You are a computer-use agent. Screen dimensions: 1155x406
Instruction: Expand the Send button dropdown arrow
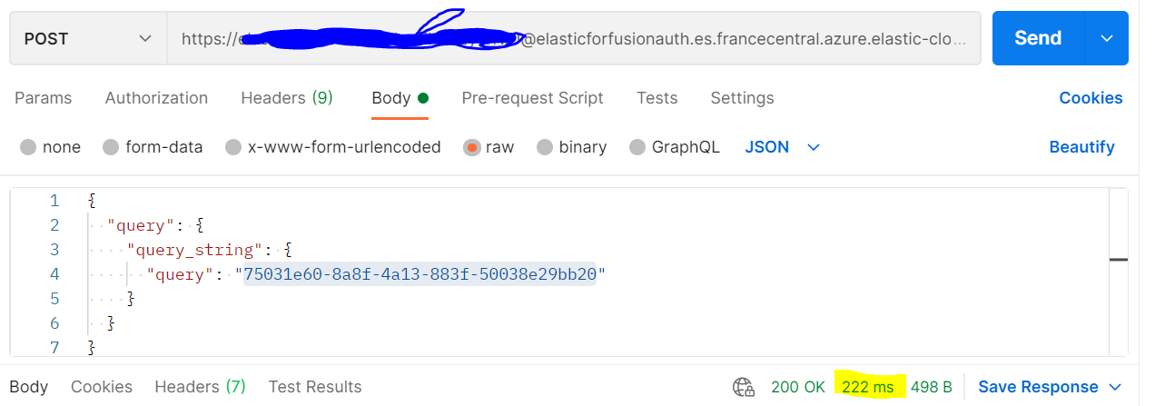click(x=1106, y=38)
